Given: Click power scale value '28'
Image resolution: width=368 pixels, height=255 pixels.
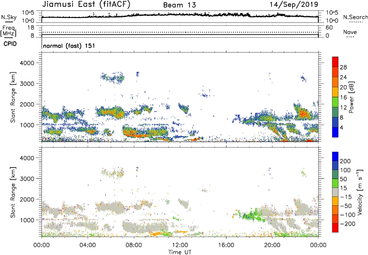Looking at the screenshot, I should [x=343, y=67].
